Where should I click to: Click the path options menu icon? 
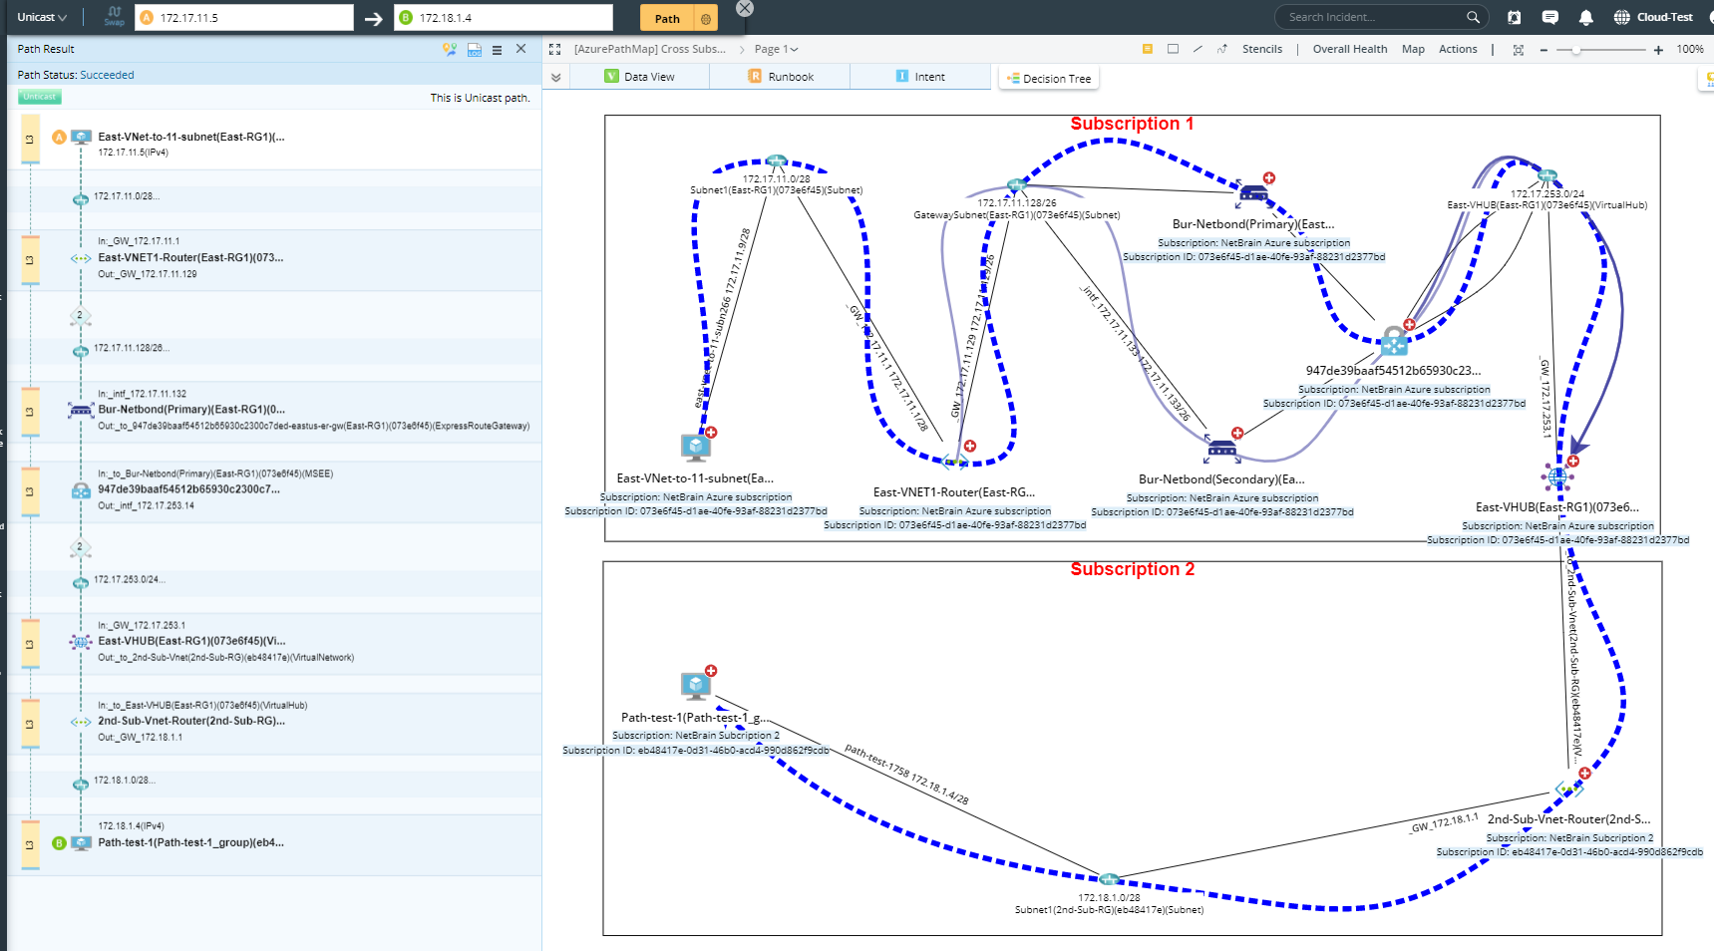coord(497,49)
